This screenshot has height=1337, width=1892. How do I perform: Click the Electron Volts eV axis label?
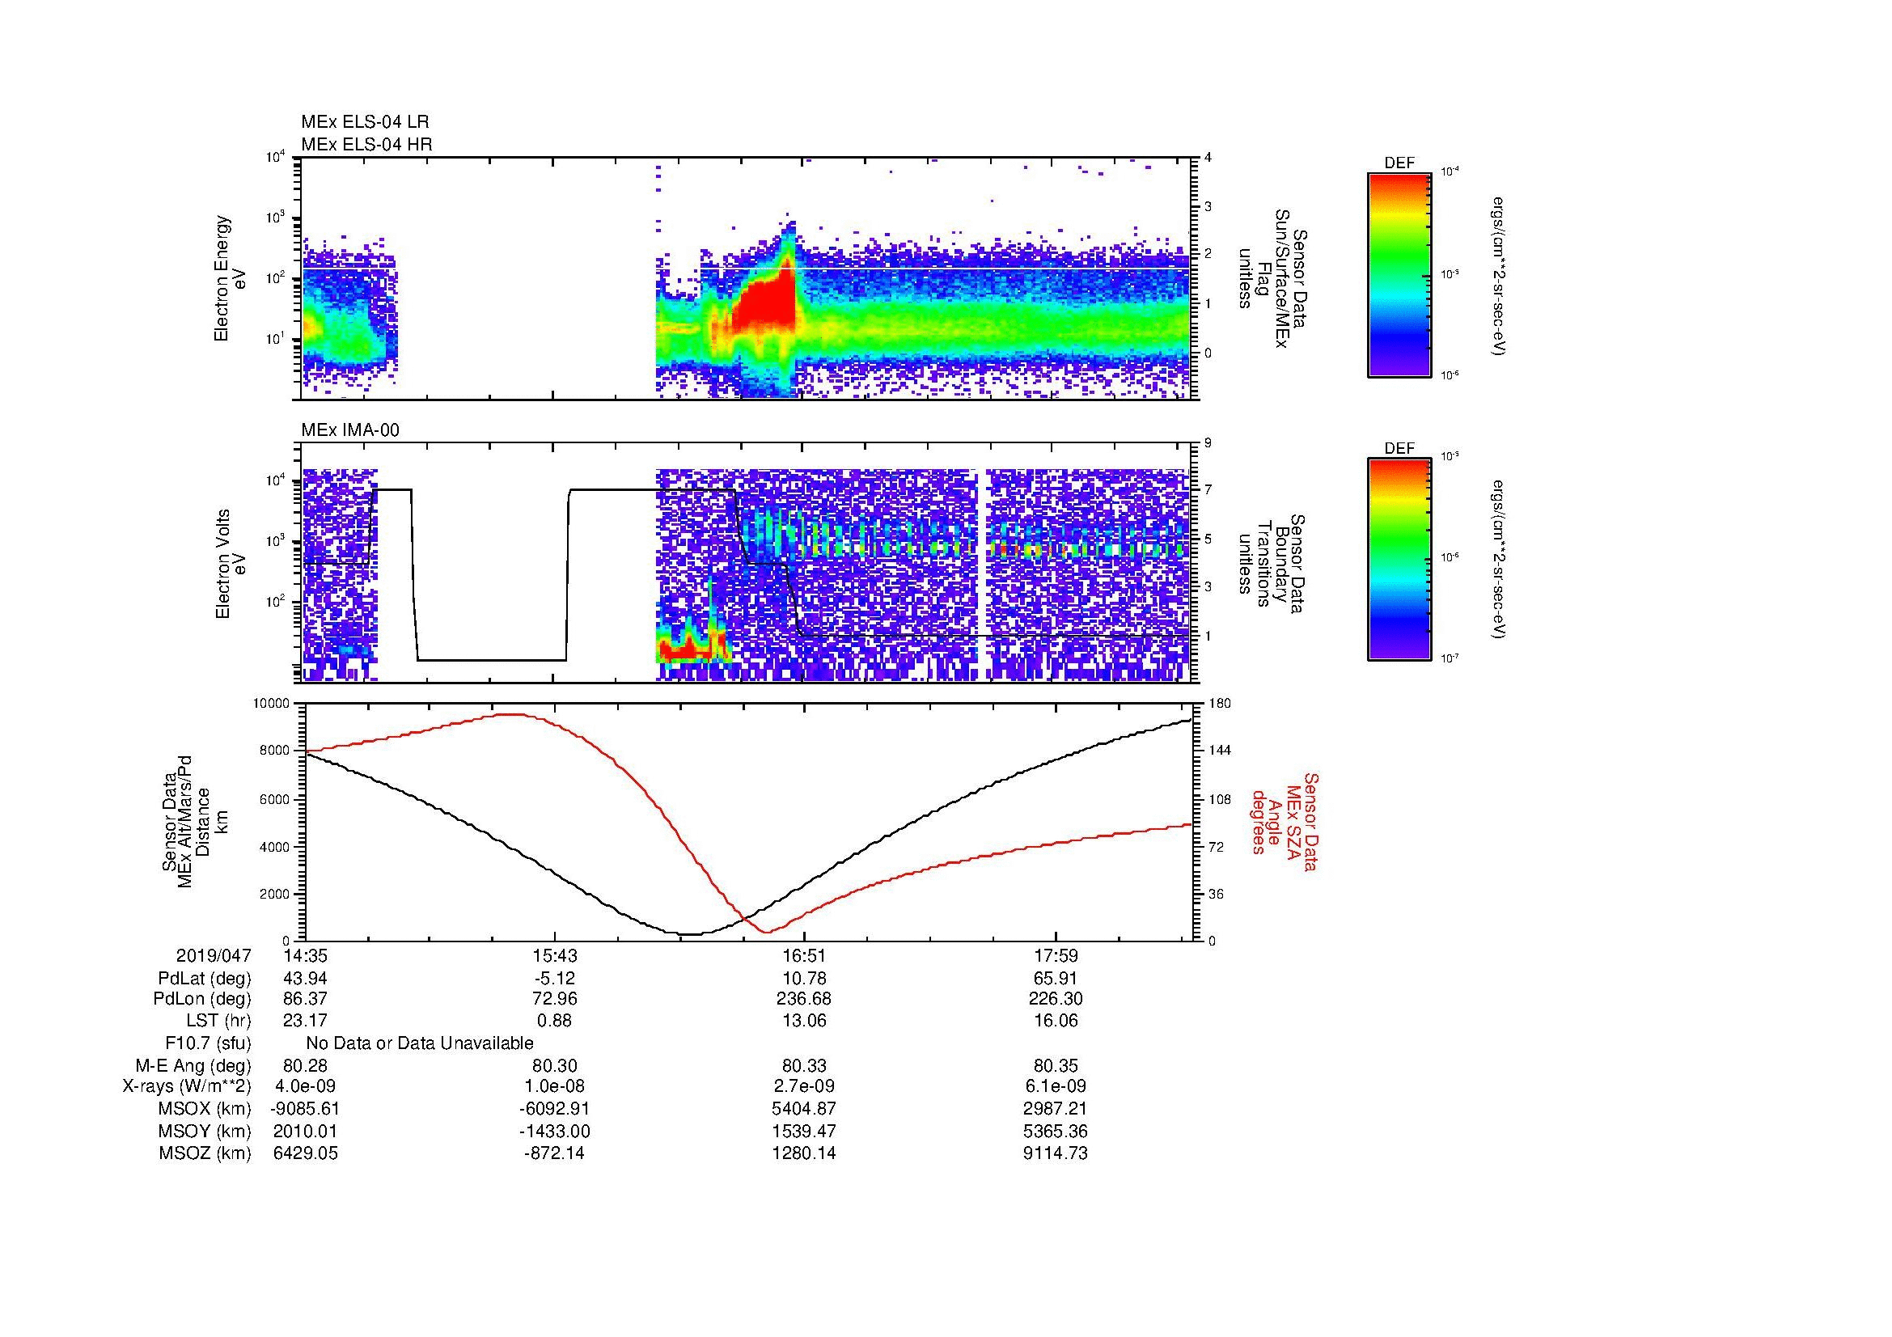point(231,564)
